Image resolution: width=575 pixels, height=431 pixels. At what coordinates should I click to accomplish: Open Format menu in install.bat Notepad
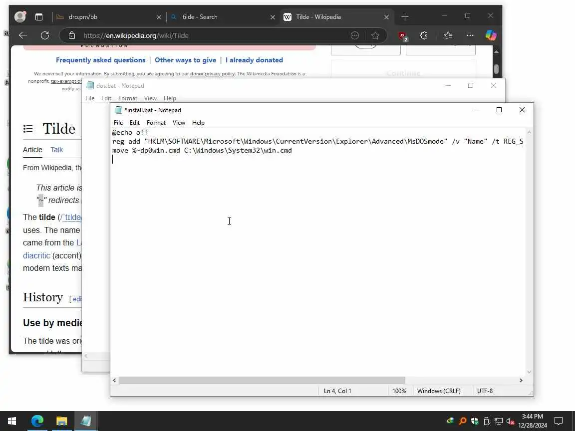156,123
